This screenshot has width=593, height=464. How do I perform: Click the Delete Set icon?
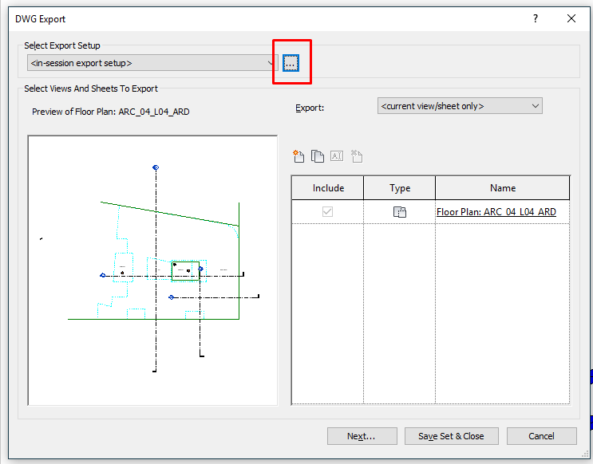click(x=356, y=156)
